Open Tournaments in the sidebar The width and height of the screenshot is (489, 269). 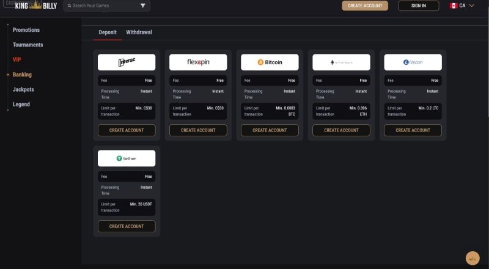(28, 45)
